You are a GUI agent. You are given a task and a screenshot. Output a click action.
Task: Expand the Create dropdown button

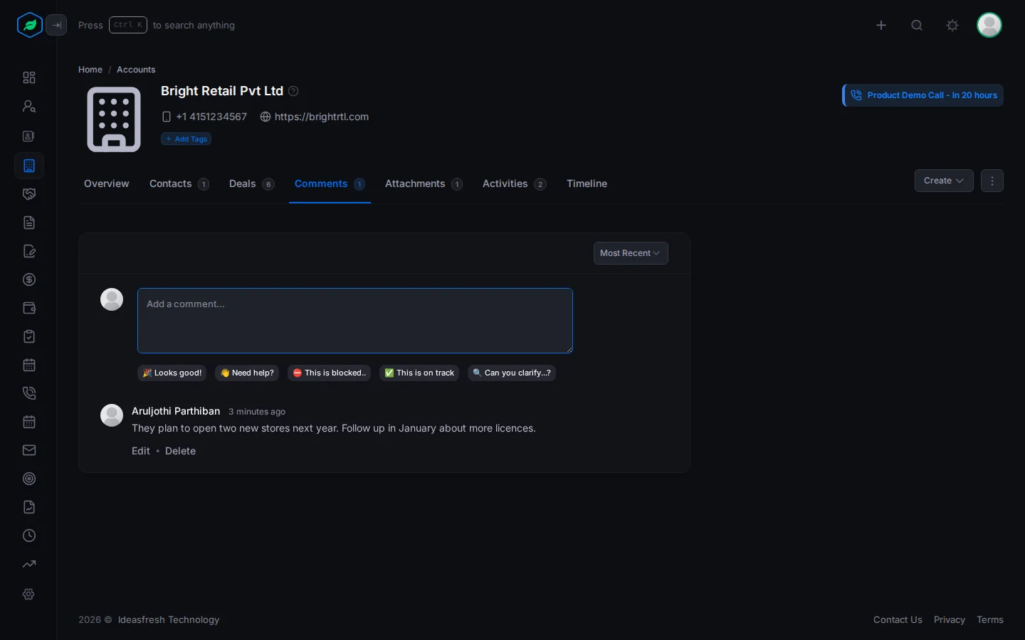pos(944,181)
